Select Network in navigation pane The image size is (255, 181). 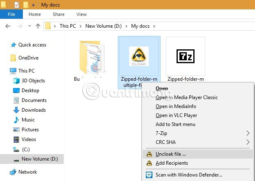pos(28,172)
